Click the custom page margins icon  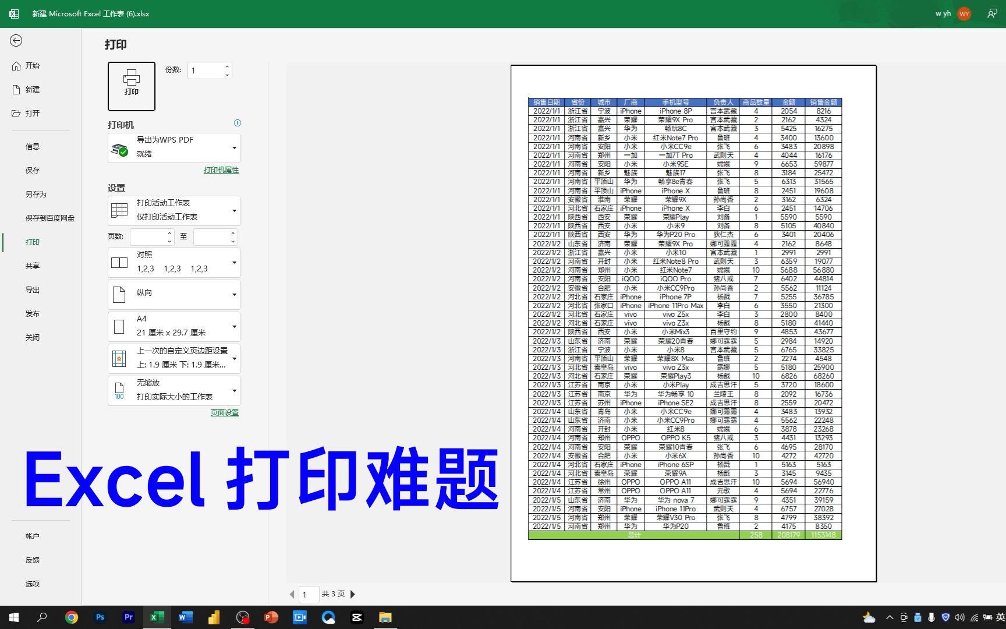tap(119, 358)
